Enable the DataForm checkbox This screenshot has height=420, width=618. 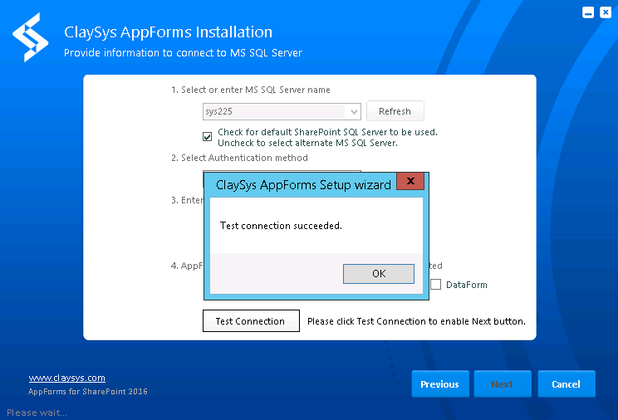(435, 285)
